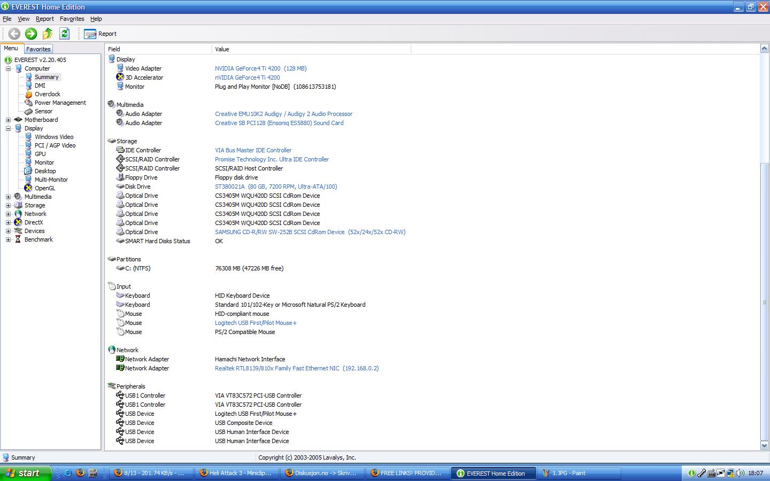The height and width of the screenshot is (481, 770).
Task: Open Diskusjon.no taskbar window
Action: tap(321, 473)
